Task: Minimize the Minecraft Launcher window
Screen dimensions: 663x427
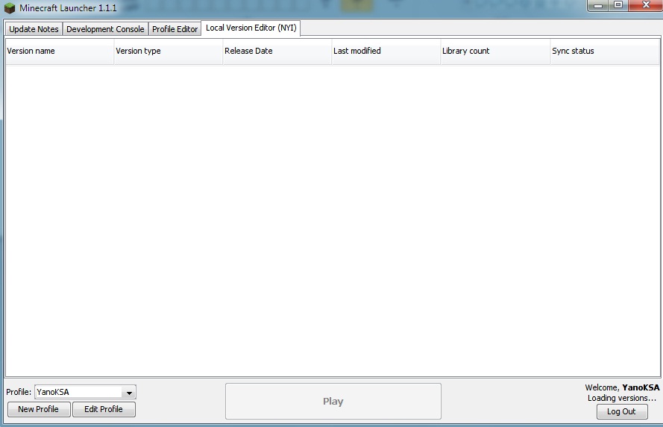Action: [x=598, y=5]
